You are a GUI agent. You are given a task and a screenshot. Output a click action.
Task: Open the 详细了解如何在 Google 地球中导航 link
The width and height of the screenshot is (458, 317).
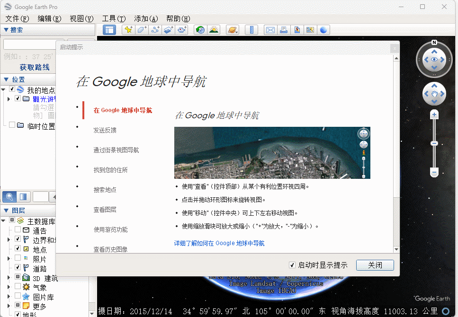219,243
